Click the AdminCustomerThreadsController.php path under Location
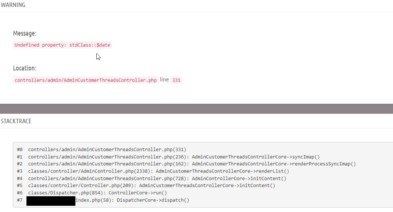Viewport: 393px width, 212px height. [86, 80]
